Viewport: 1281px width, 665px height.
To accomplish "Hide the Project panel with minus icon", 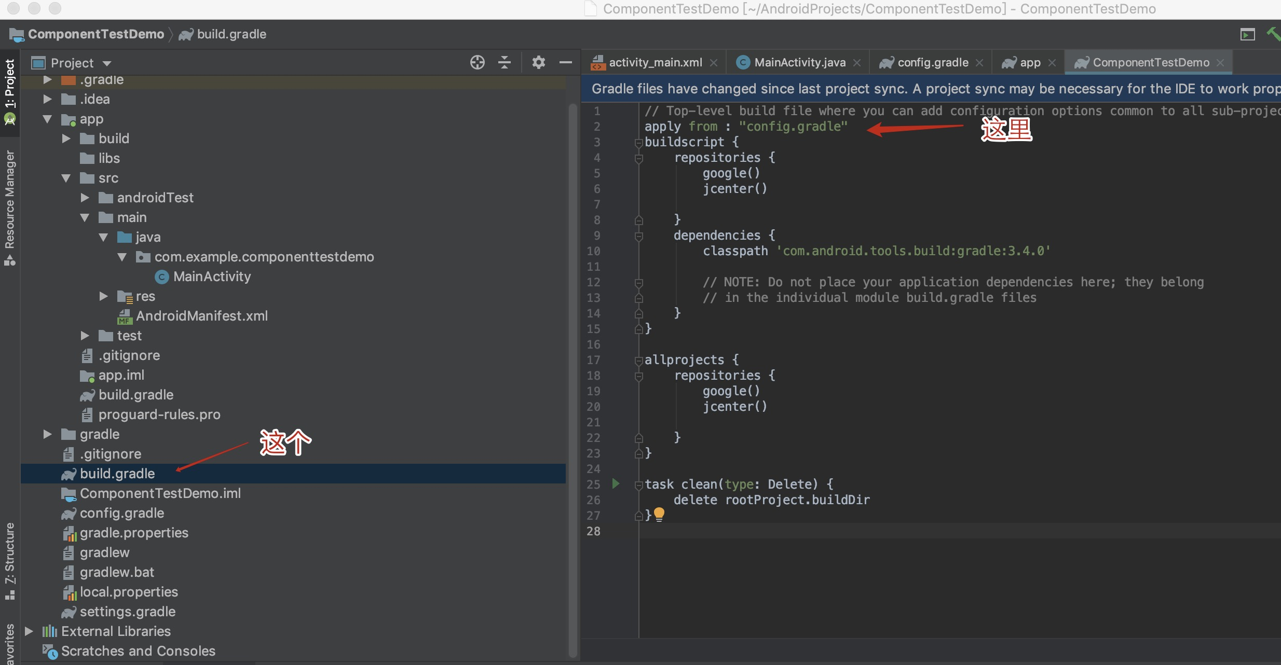I will tap(565, 63).
